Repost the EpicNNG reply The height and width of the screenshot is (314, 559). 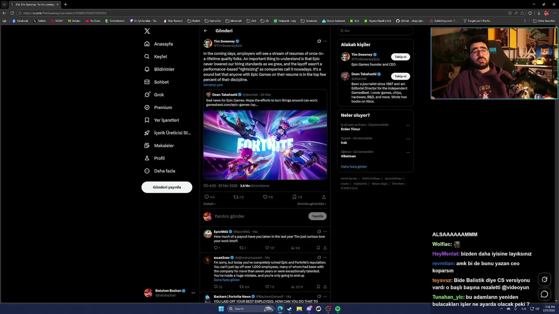click(x=242, y=248)
